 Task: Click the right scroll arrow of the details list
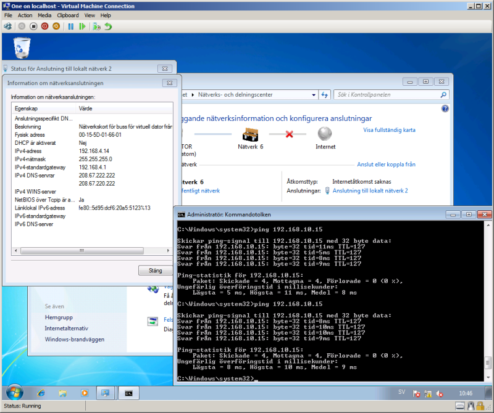pos(168,251)
